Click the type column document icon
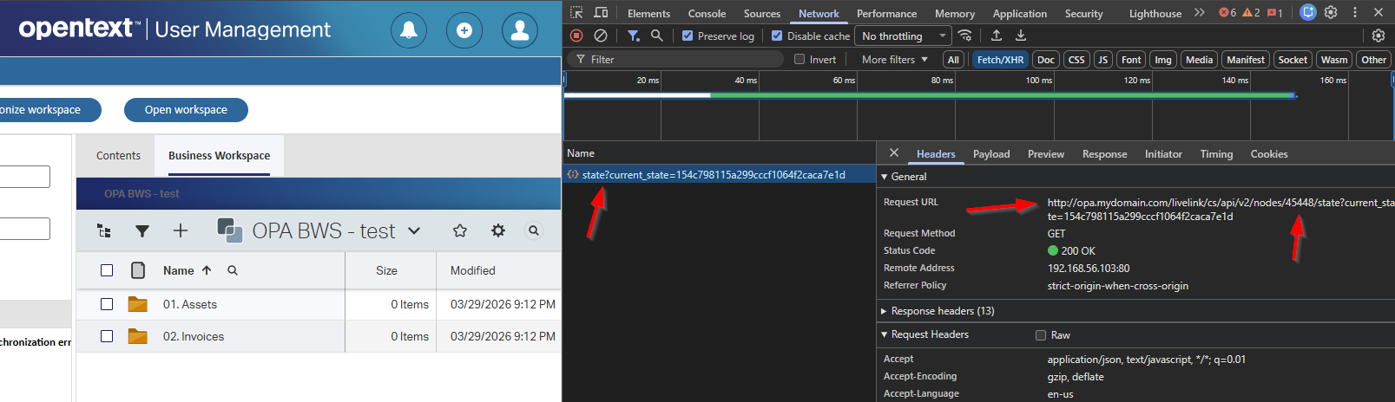The height and width of the screenshot is (402, 1395). pyautogui.click(x=138, y=270)
